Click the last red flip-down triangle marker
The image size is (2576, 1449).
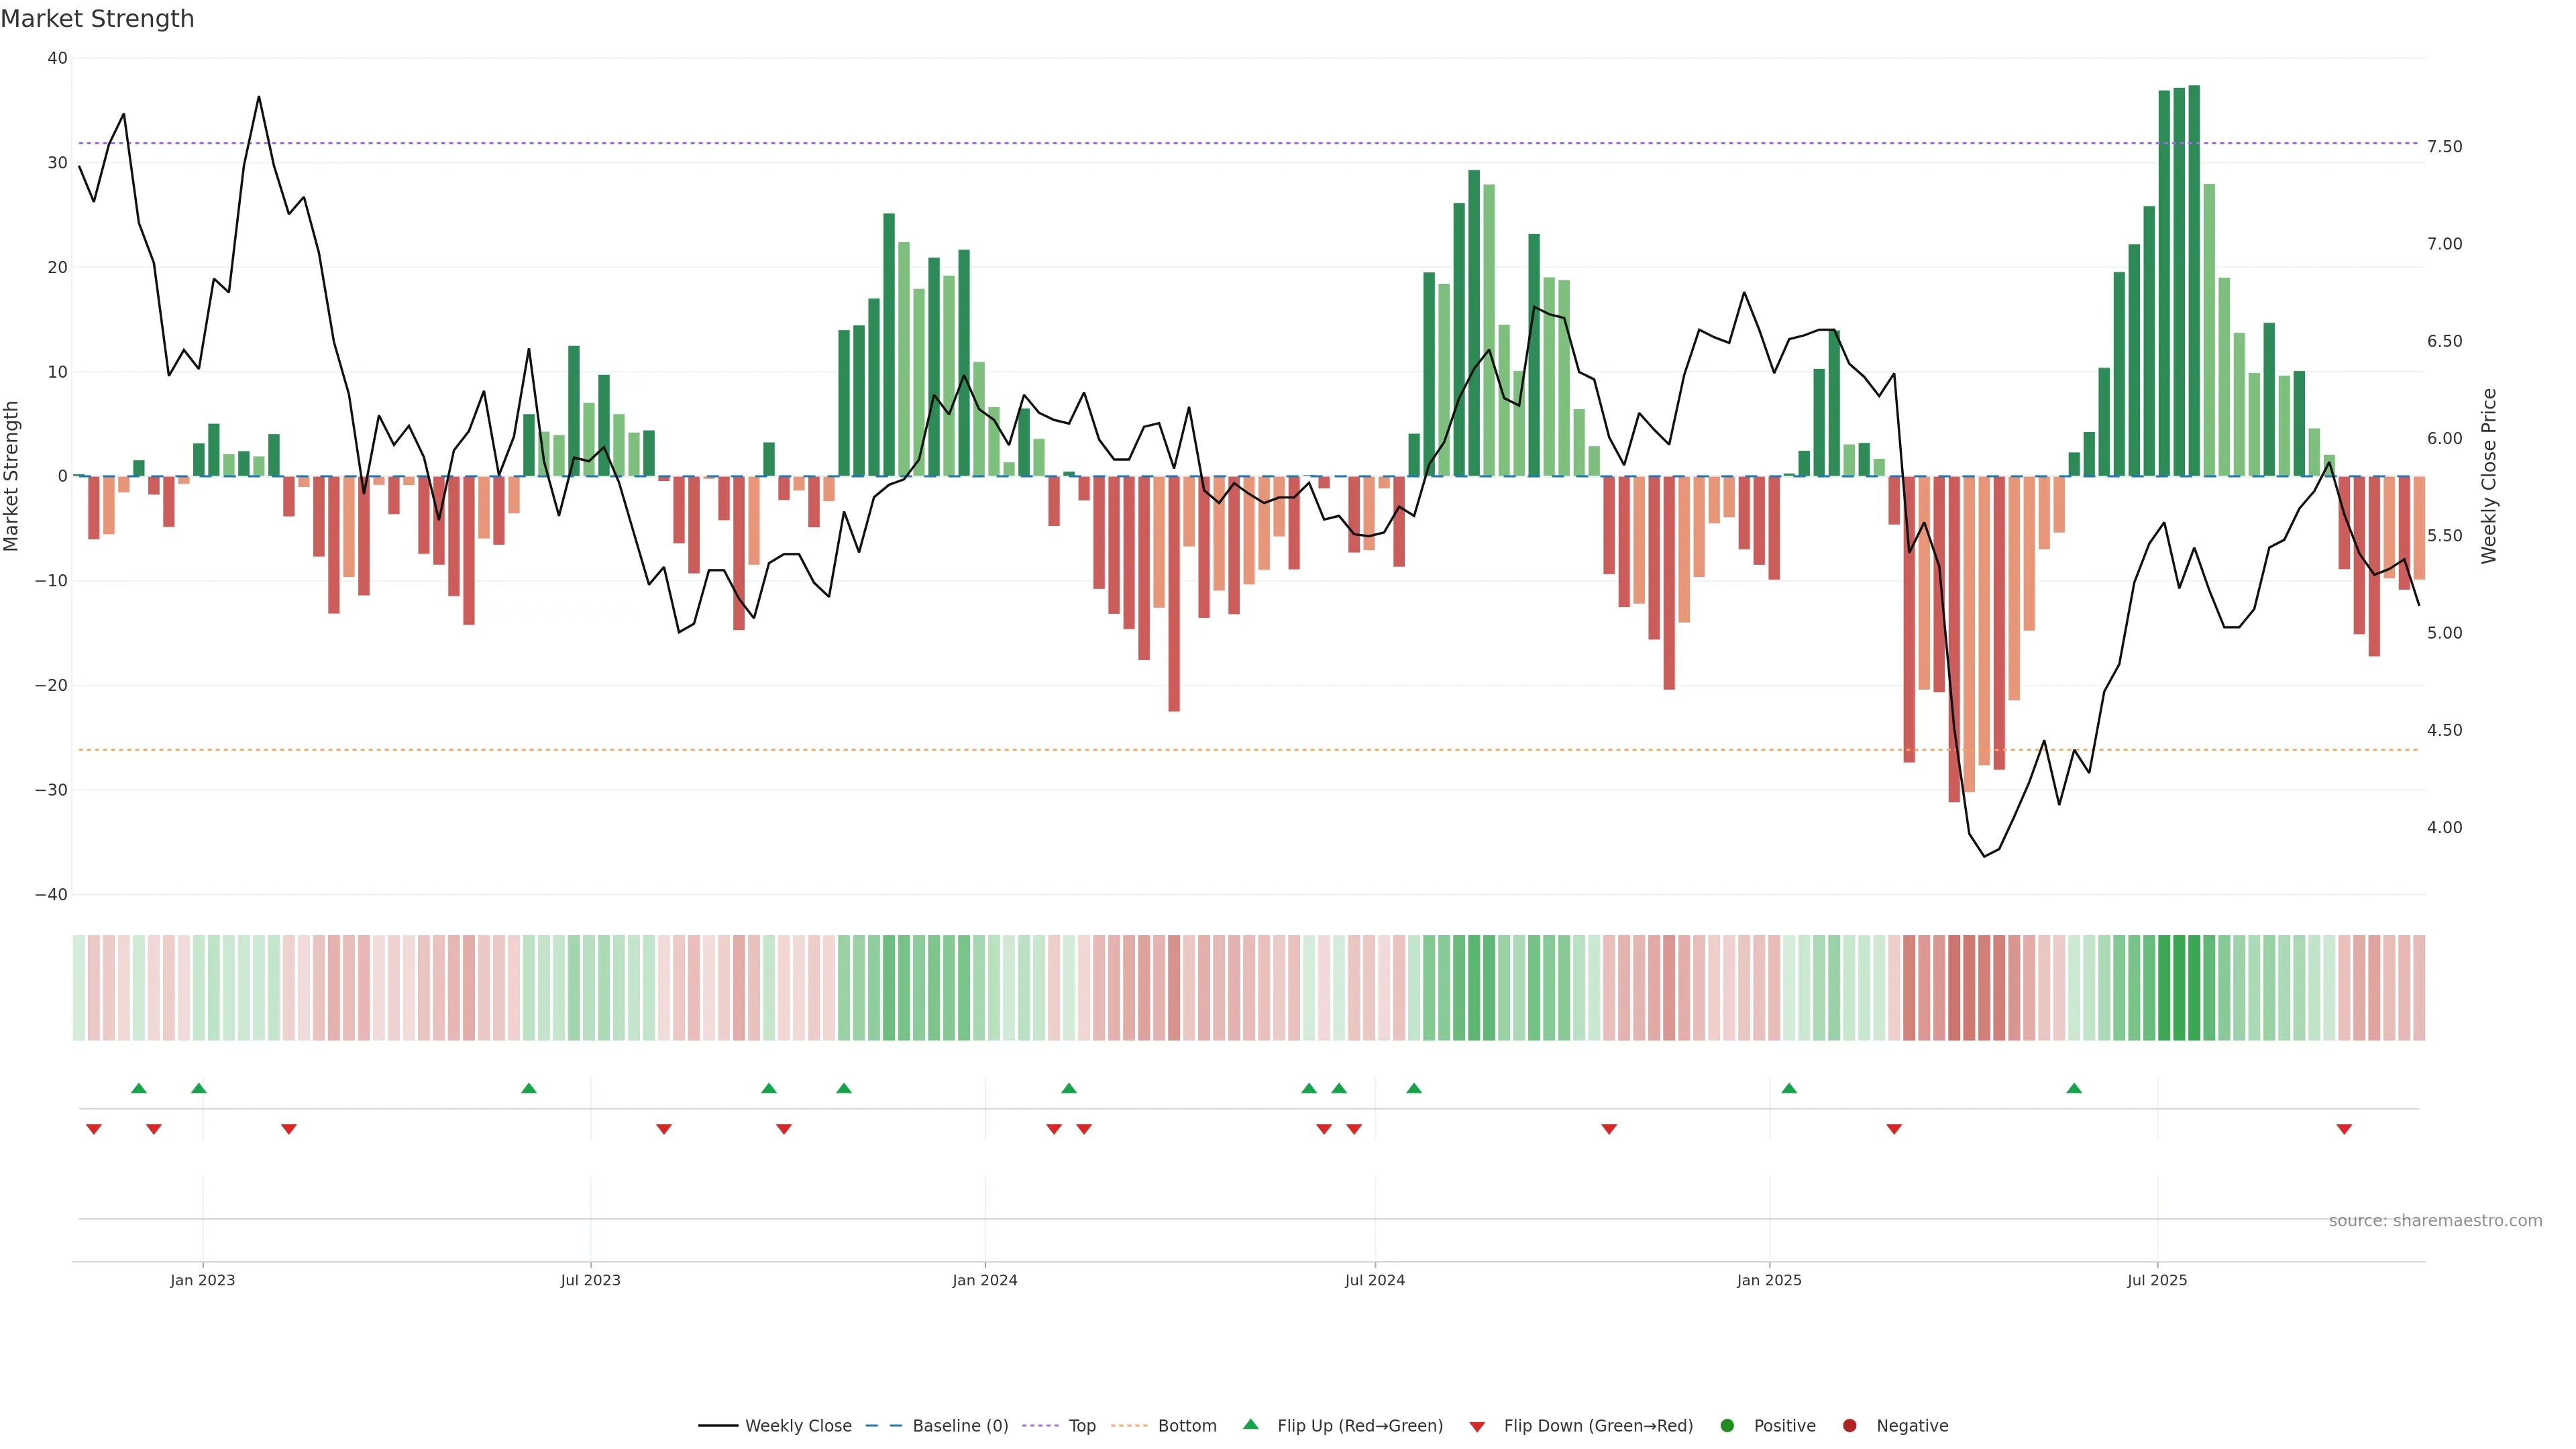pos(2344,1129)
